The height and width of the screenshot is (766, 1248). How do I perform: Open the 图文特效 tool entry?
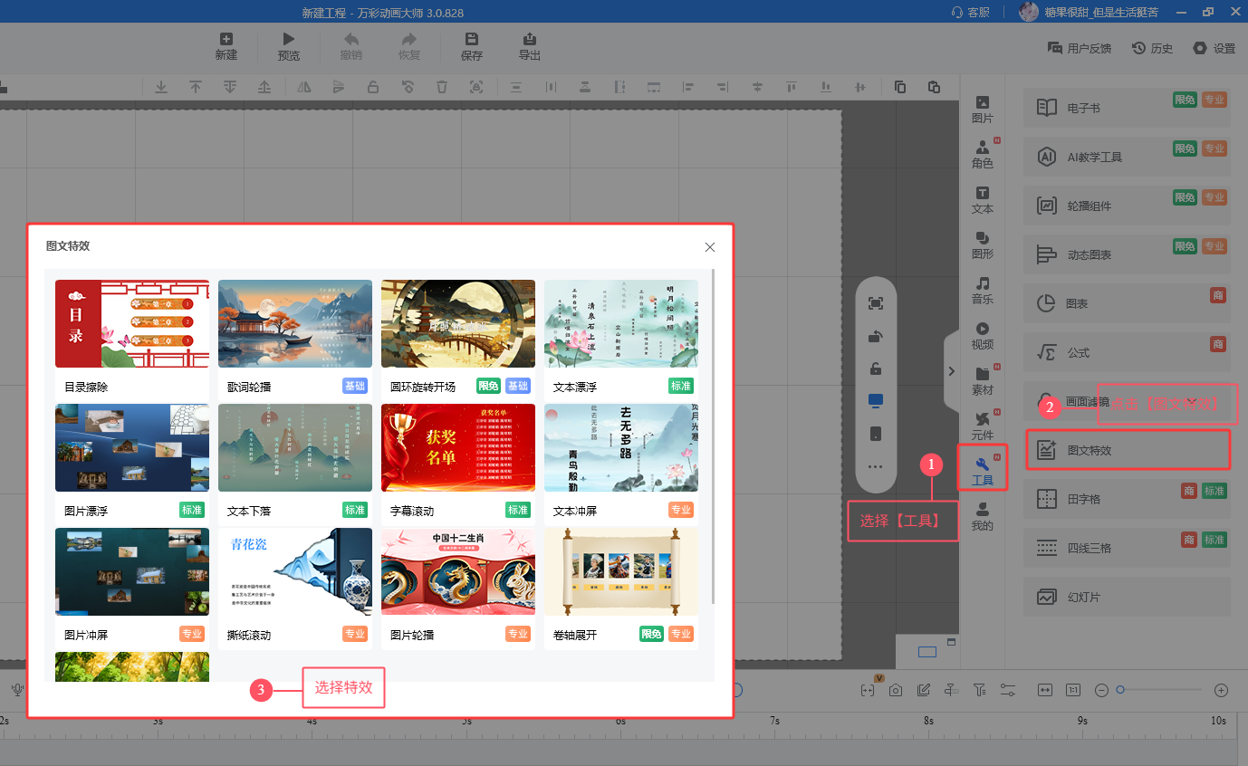(1128, 450)
